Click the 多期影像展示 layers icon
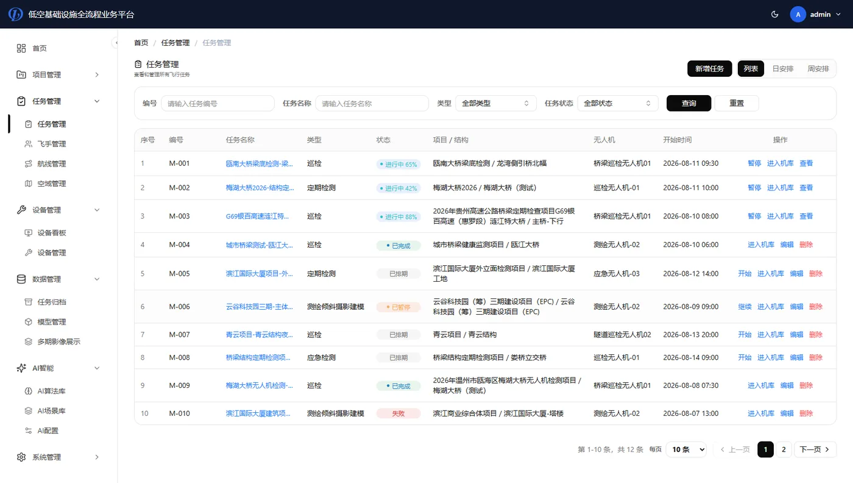The width and height of the screenshot is (853, 483). [x=28, y=342]
